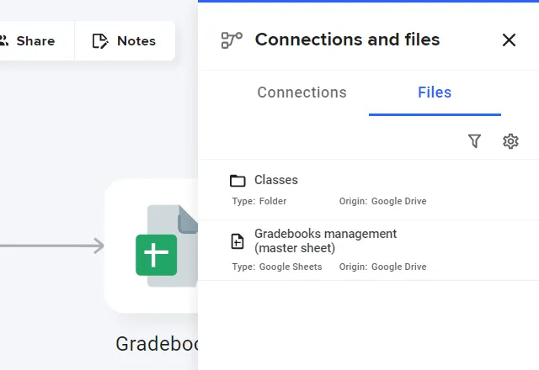Select the Files tab
This screenshot has width=539, height=370.
point(435,92)
